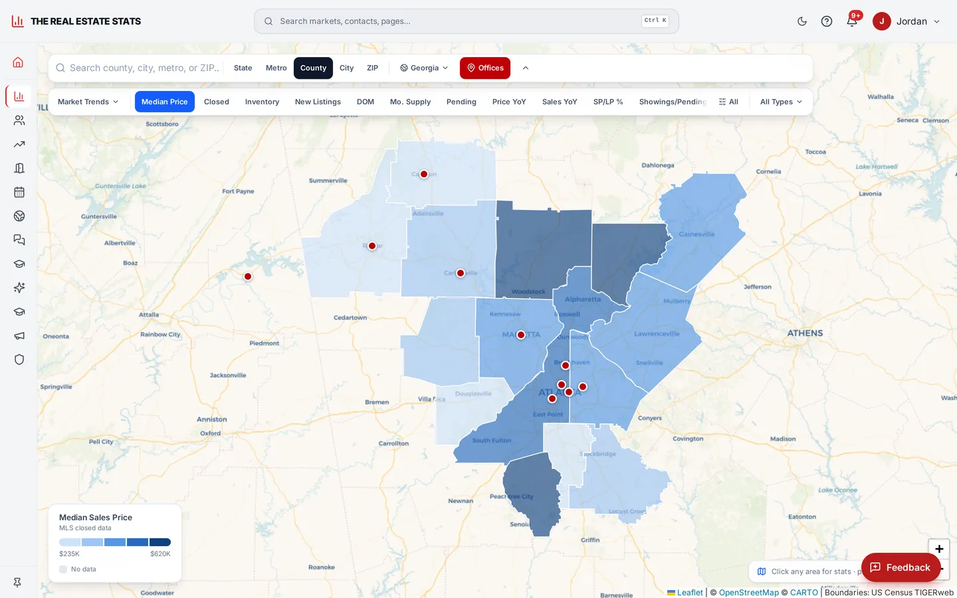Click the soccer ball icon in sidebar
Viewport: 957px width, 598px height.
tap(19, 216)
